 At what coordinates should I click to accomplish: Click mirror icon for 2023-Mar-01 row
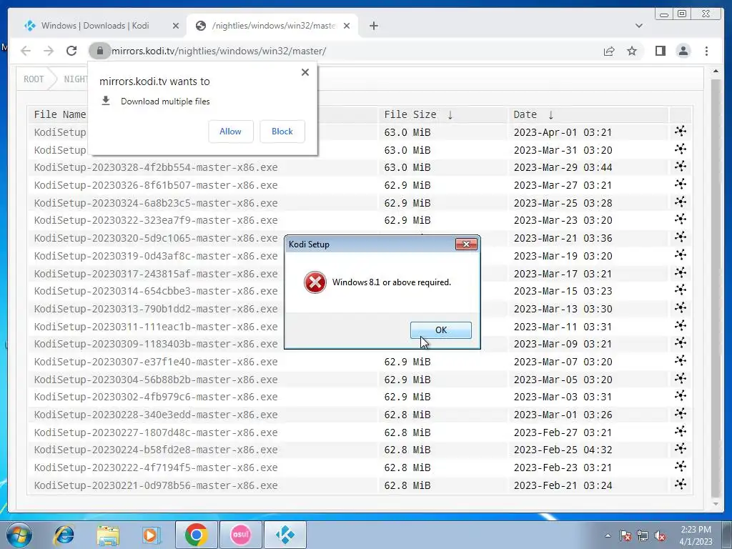[x=681, y=414]
